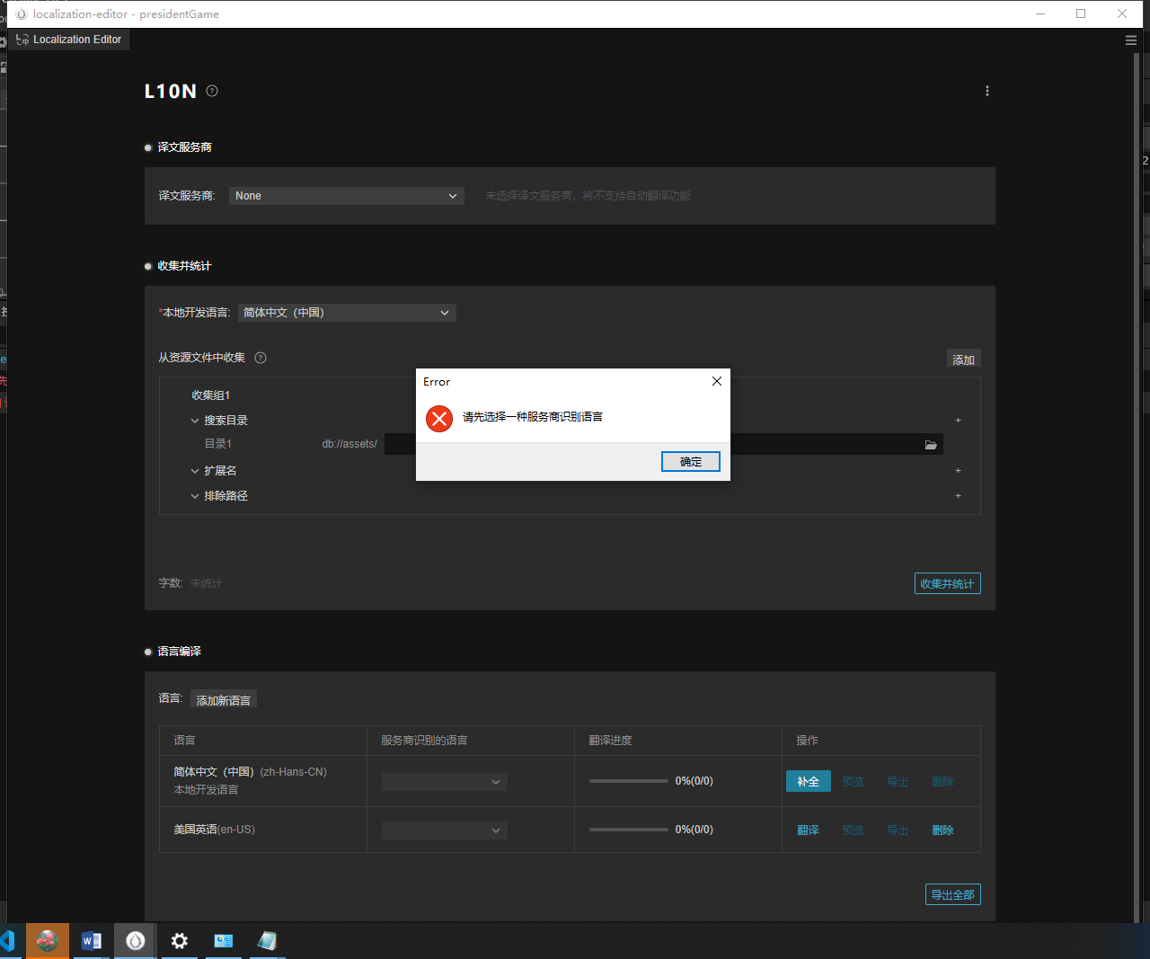
Task: Click the error message 请先选择一种服务商识别语言
Action: pyautogui.click(x=533, y=417)
